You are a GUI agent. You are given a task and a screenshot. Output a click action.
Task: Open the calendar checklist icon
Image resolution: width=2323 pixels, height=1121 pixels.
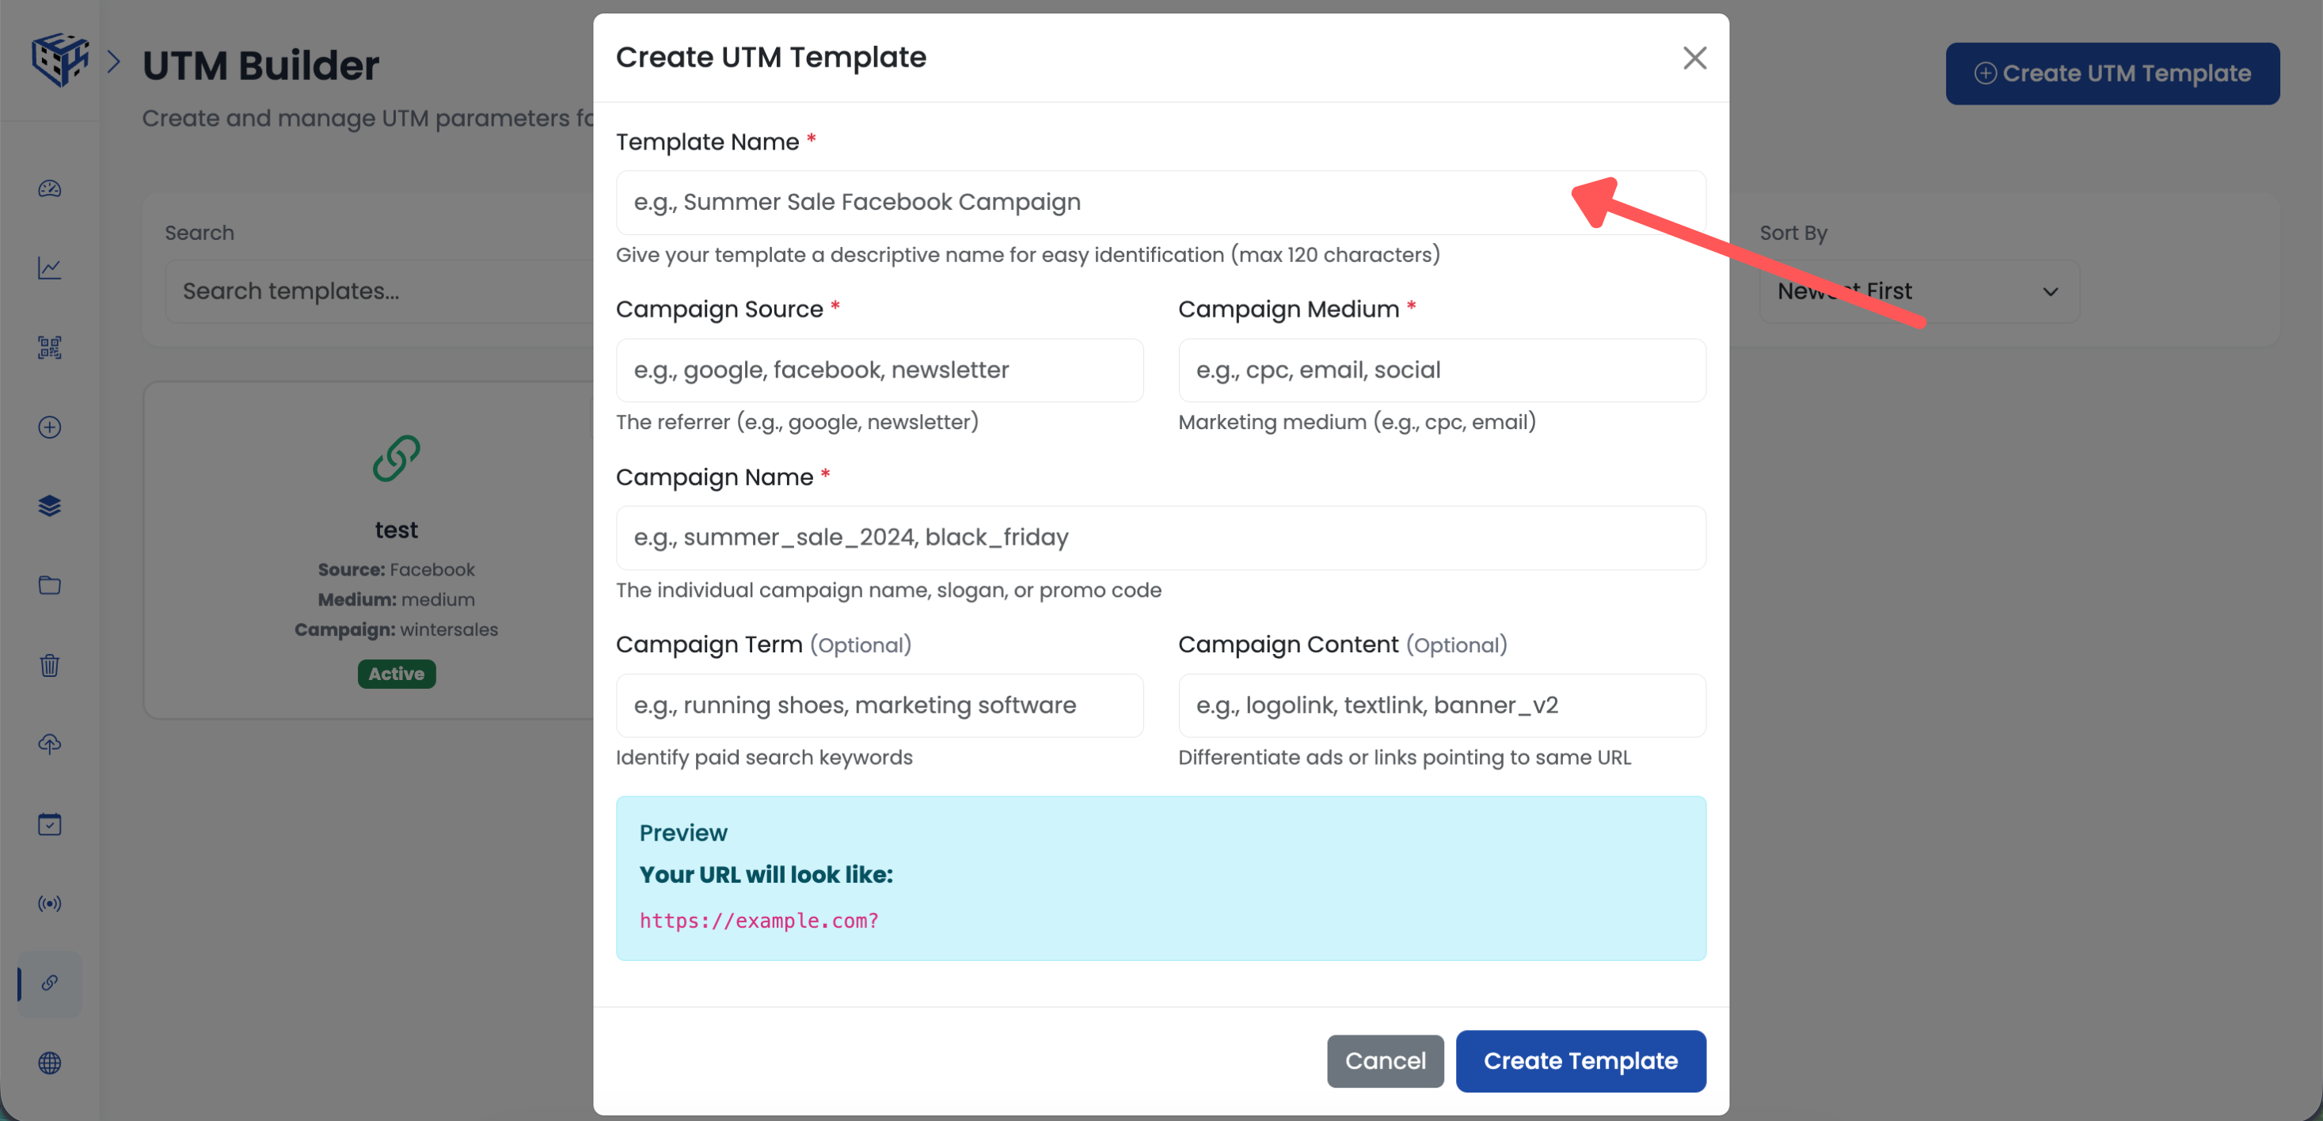[x=50, y=823]
